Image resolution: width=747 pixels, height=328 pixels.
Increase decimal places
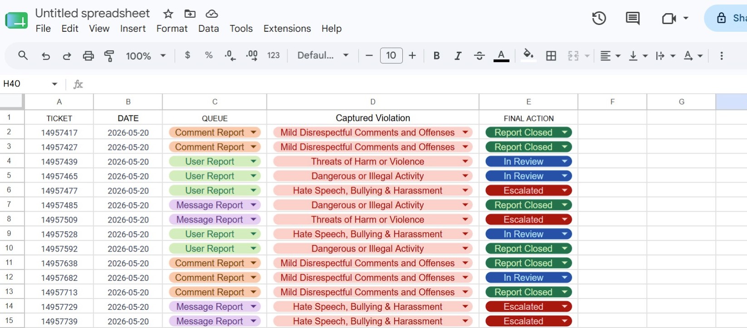tap(252, 55)
